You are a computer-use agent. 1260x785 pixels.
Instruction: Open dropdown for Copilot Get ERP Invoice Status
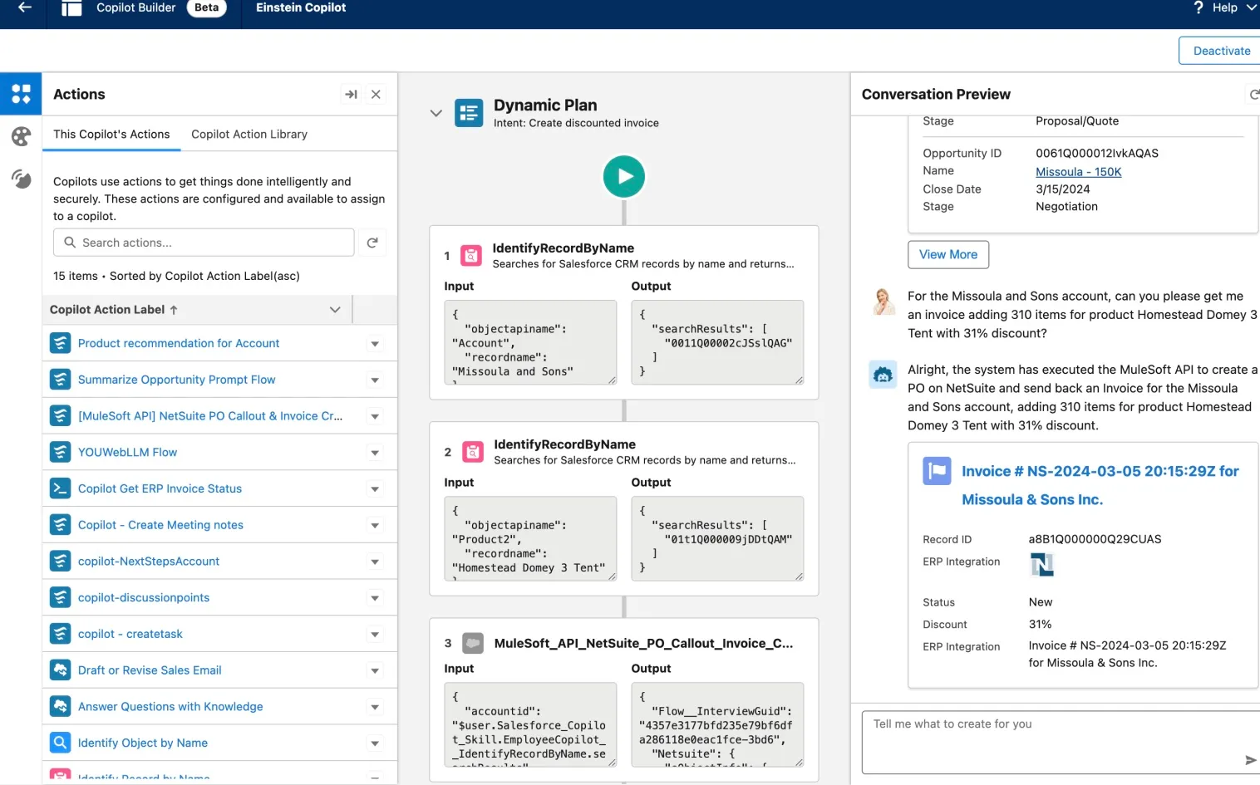pos(375,489)
